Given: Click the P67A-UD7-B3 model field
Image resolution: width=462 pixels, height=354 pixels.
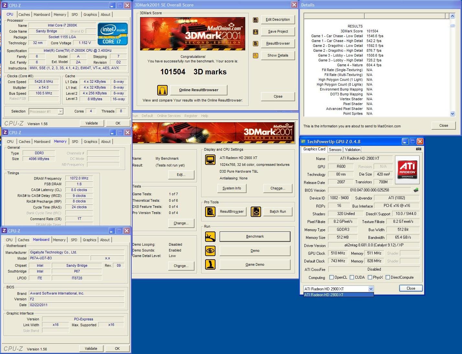Looking at the screenshot, I should point(59,258).
